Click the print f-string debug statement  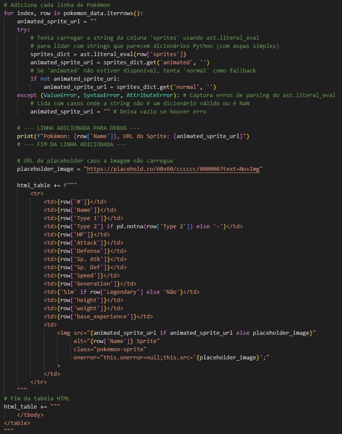point(133,136)
